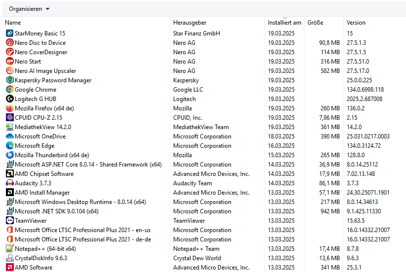406x272 pixels.
Task: Sort by the Version column header
Action: 356,23
